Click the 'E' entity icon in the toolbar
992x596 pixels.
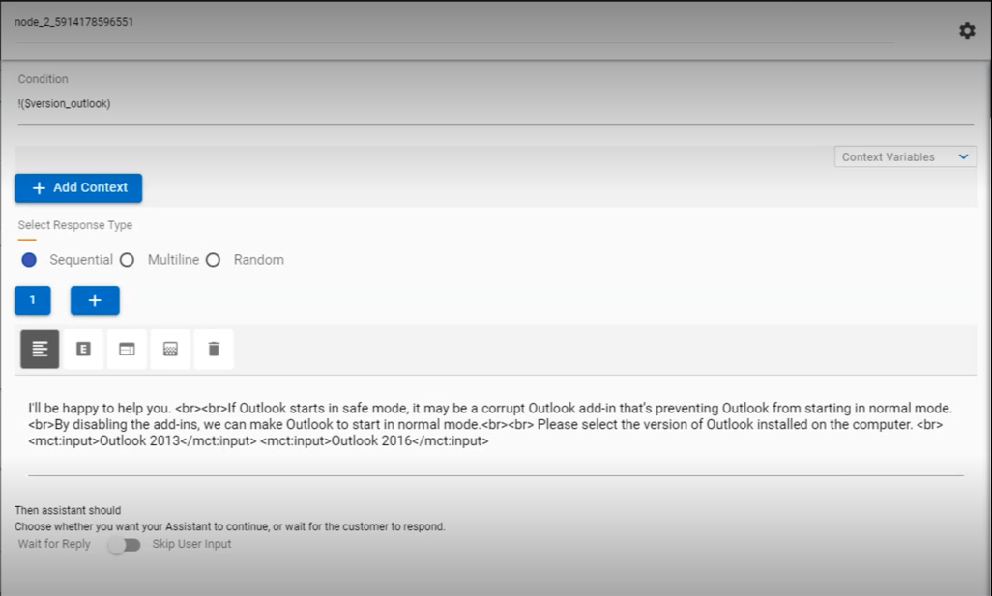click(83, 349)
